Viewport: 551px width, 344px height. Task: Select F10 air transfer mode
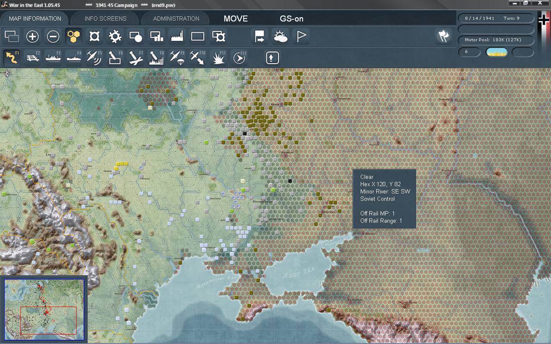coord(198,58)
